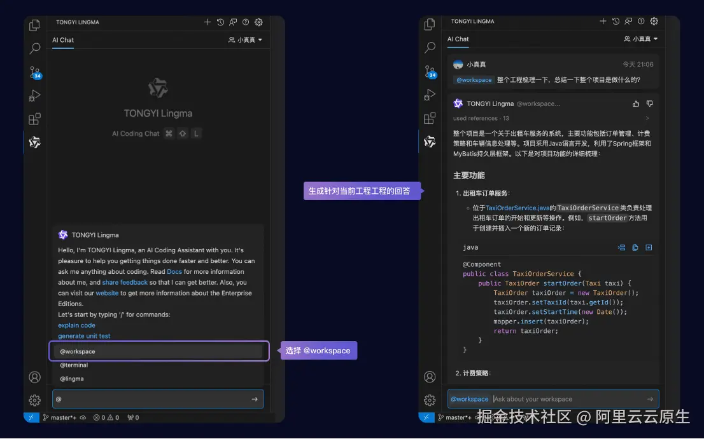Click the 主要功能 heading in answer
This screenshot has height=439, width=704.
tap(468, 175)
